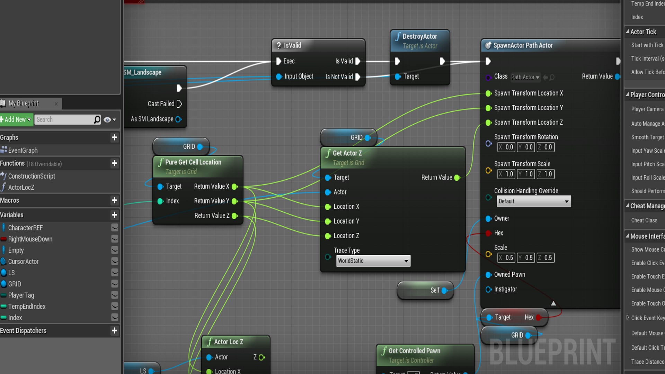The image size is (665, 374).
Task: Click the plus icon to add a new Graph
Action: 114,137
